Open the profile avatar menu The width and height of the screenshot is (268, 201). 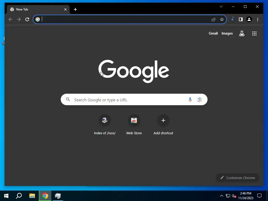tap(249, 19)
